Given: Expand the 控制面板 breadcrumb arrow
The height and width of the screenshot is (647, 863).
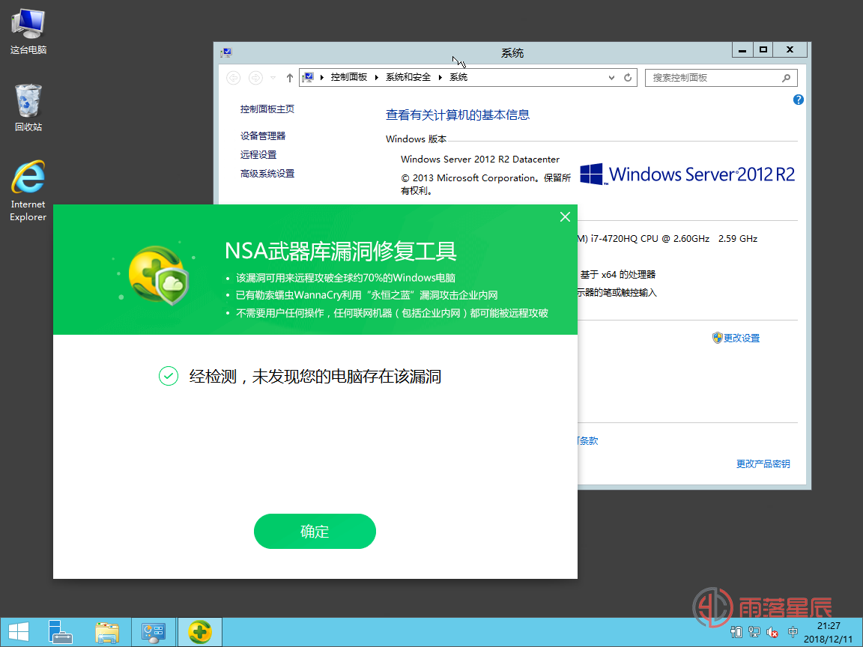Looking at the screenshot, I should [322, 78].
